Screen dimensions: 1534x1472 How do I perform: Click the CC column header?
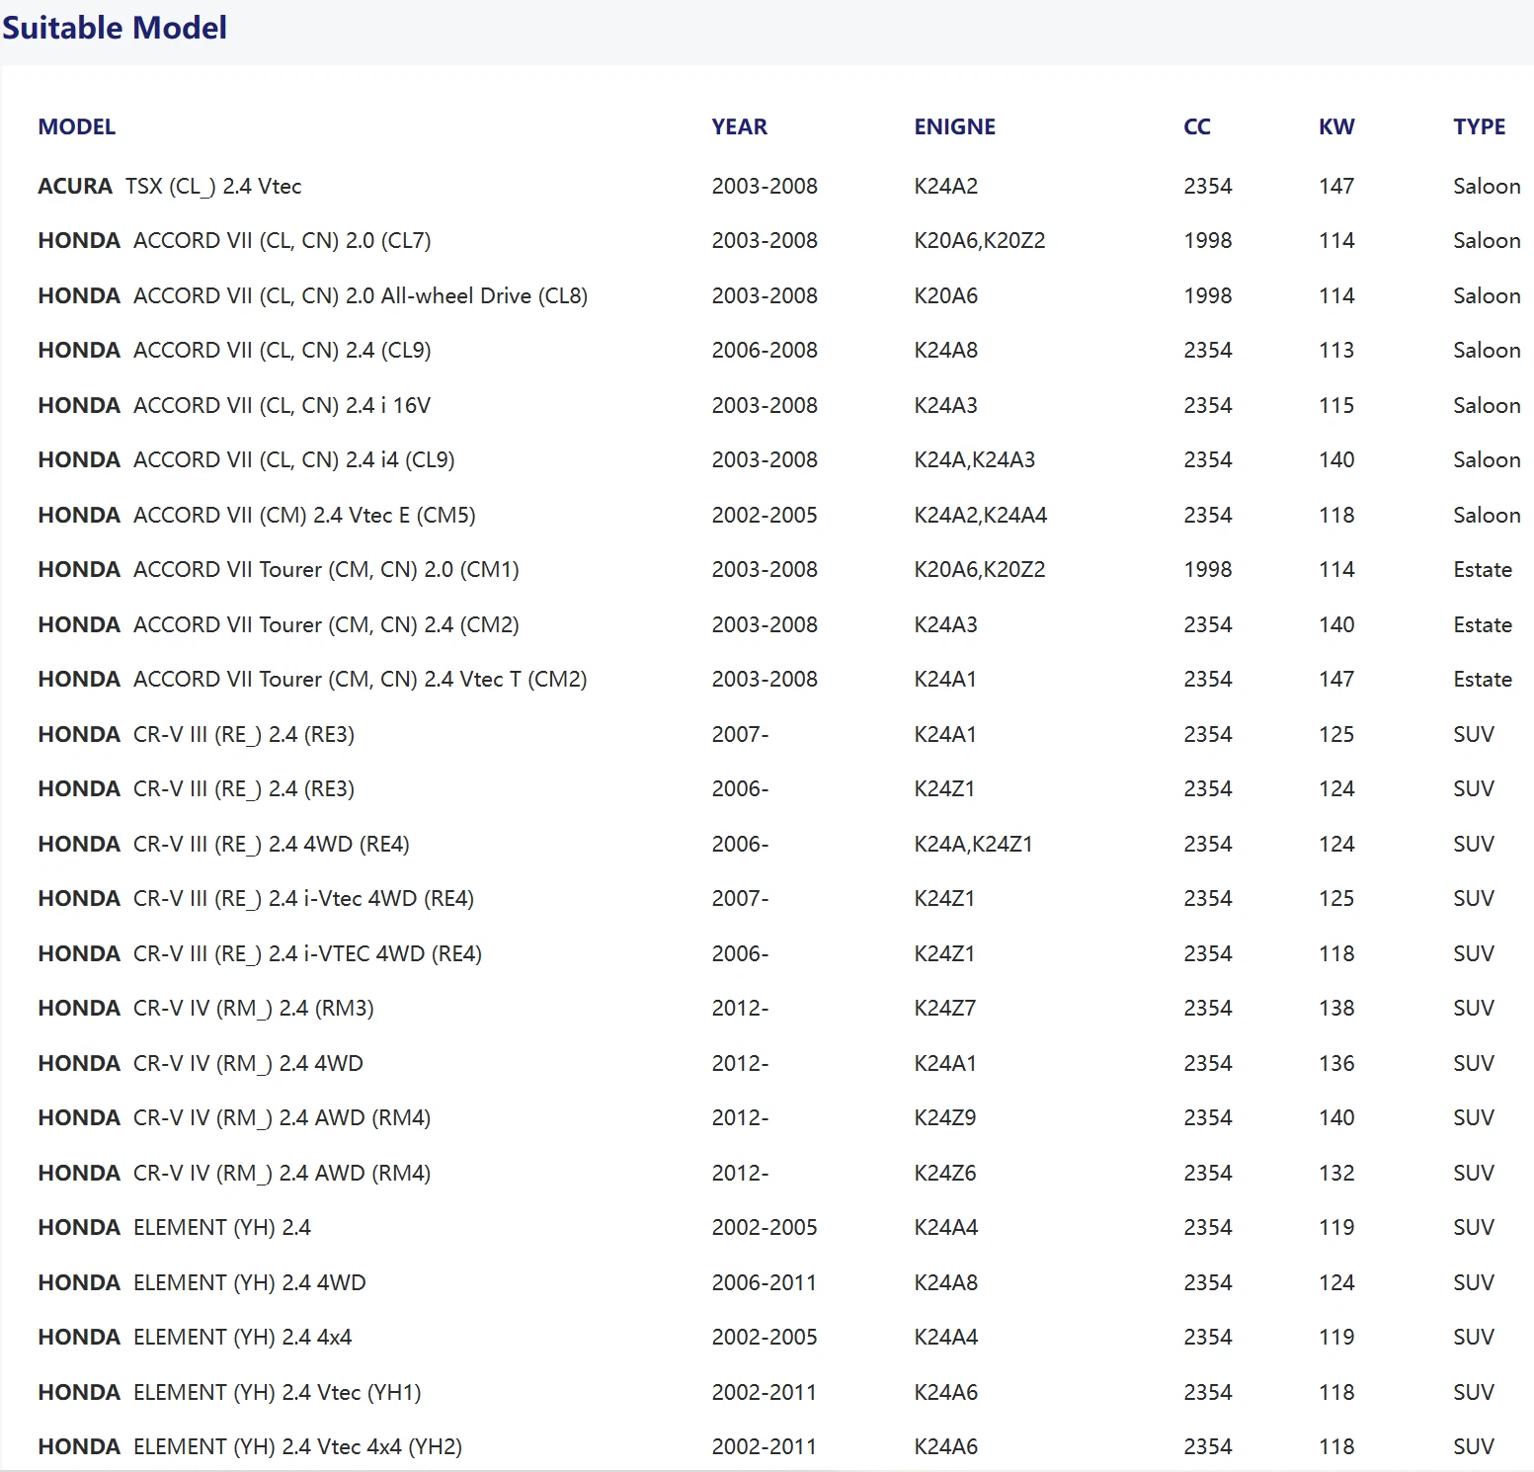coord(1197,126)
